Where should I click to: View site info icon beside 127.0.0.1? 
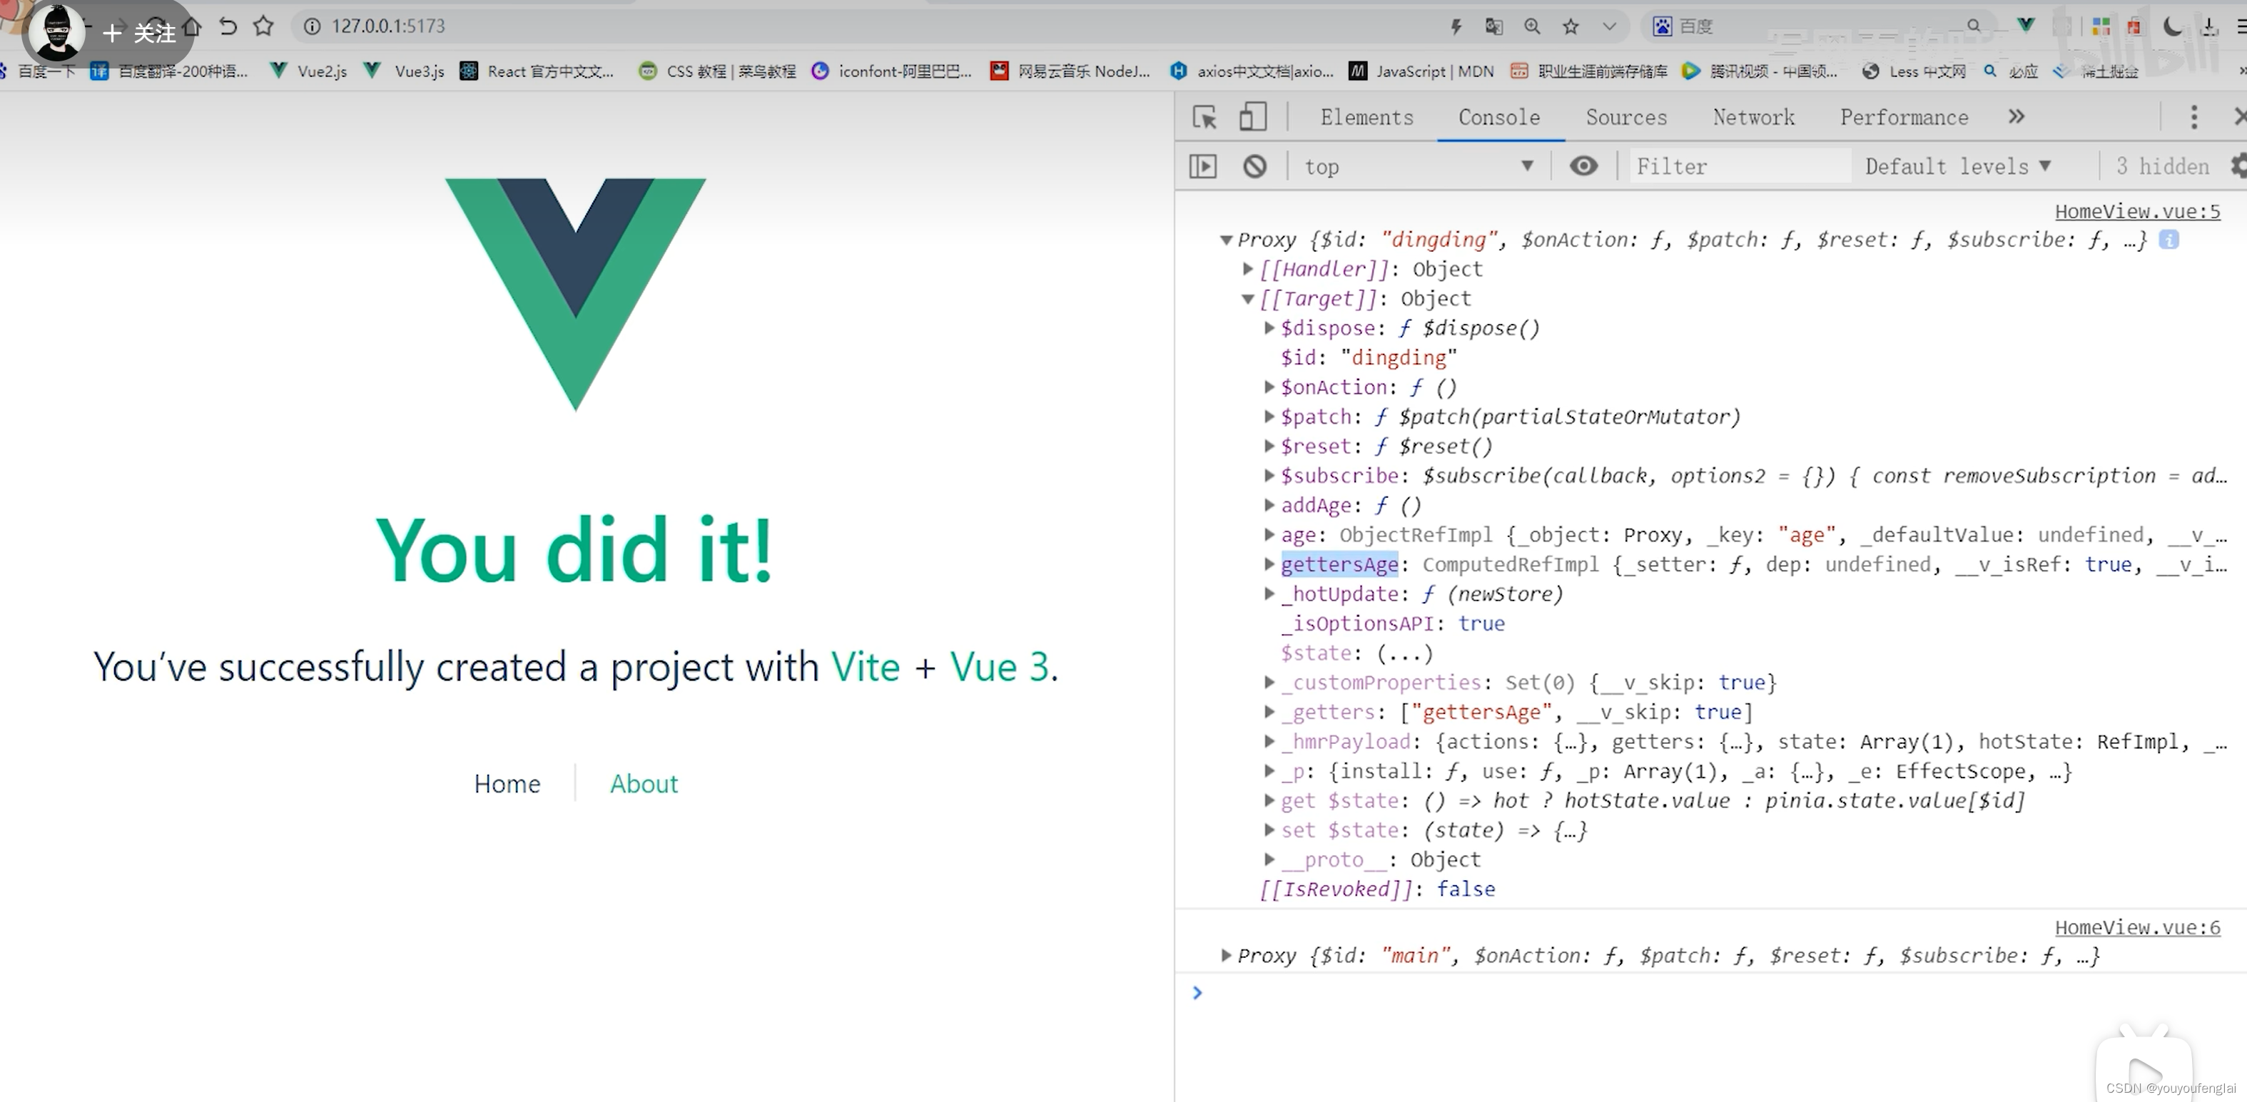(x=311, y=26)
